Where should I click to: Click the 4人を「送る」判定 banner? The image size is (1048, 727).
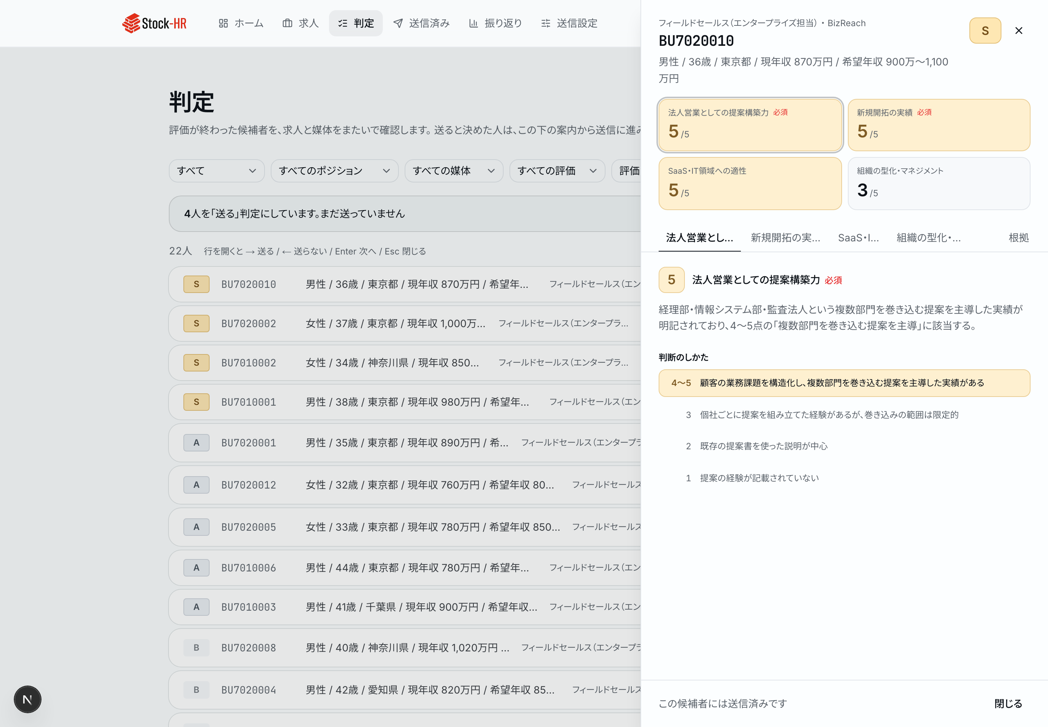[x=405, y=214]
